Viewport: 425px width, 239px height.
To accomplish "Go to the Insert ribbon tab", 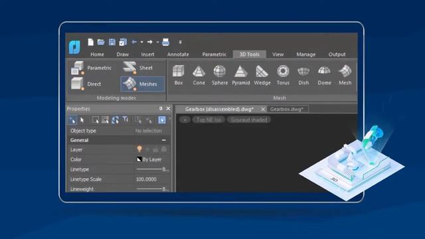I will point(147,54).
